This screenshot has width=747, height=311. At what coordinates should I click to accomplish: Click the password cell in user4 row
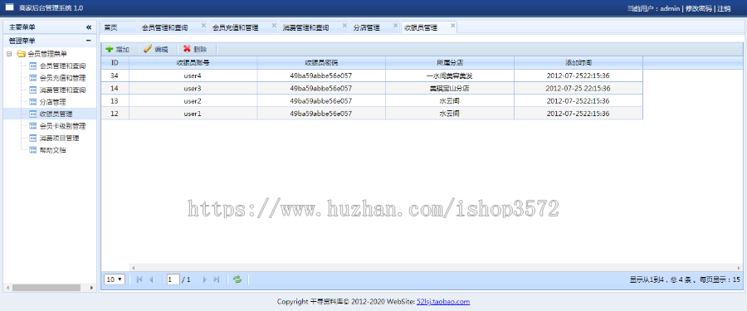click(x=321, y=75)
